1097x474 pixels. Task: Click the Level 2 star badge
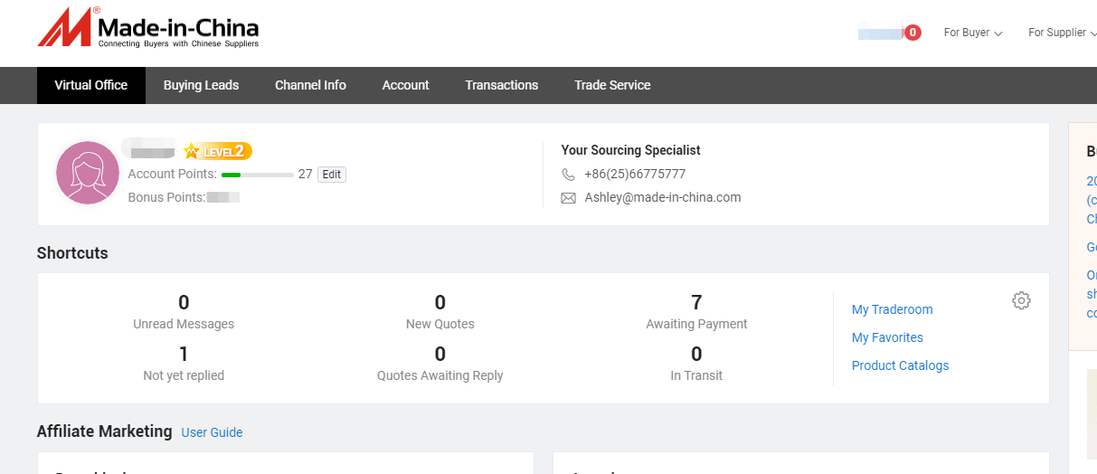click(x=217, y=151)
